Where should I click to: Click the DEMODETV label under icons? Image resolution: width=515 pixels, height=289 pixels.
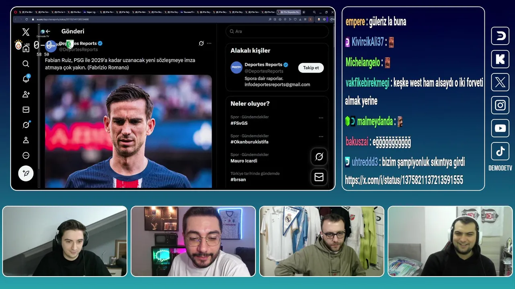point(500,168)
